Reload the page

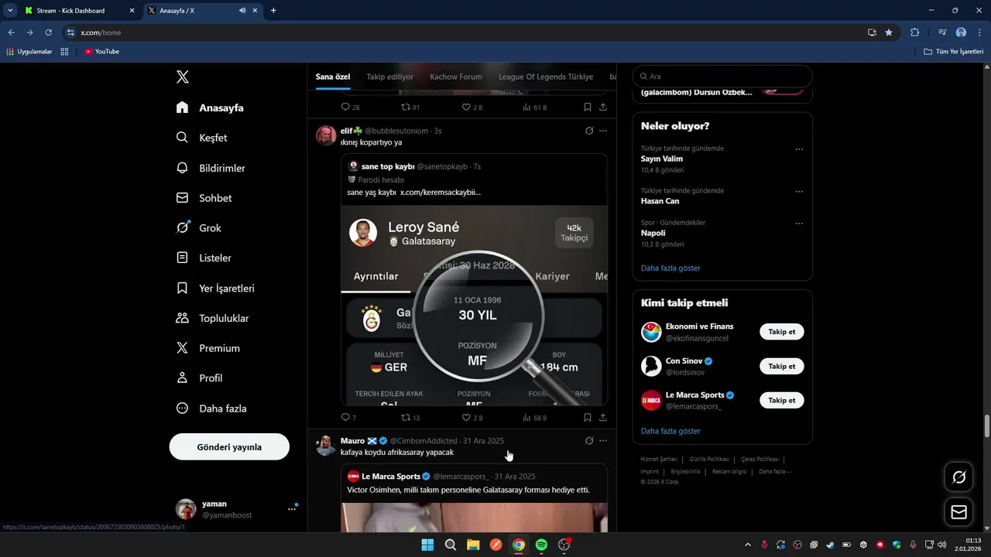(x=48, y=32)
